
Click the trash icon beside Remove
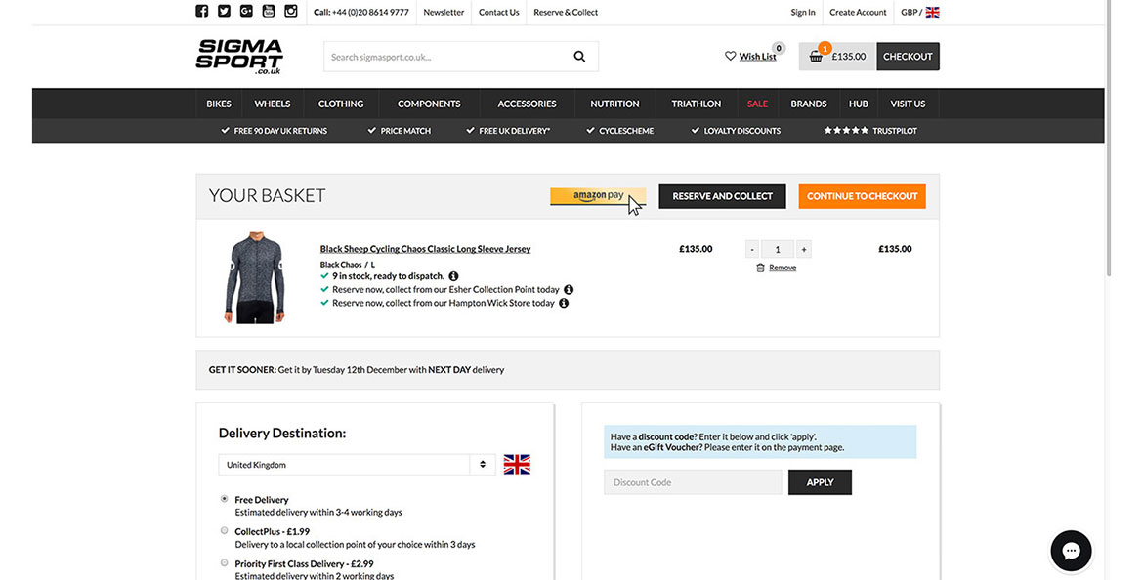tap(760, 268)
